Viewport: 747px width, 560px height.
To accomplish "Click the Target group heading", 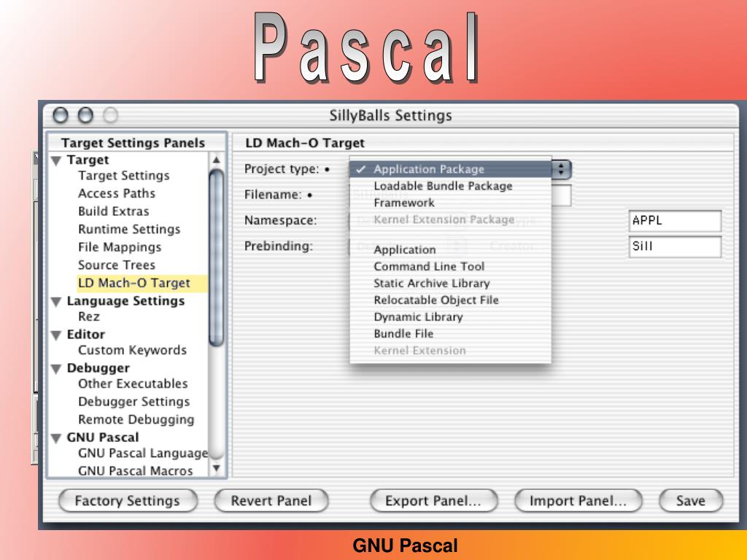I will (x=88, y=160).
